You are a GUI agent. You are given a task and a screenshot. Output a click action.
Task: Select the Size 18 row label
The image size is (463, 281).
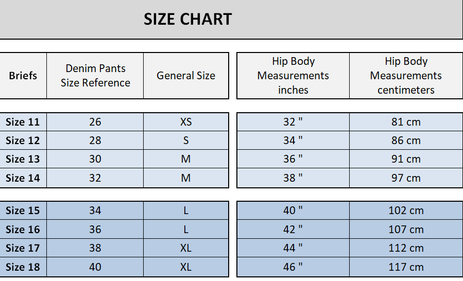pos(23,267)
